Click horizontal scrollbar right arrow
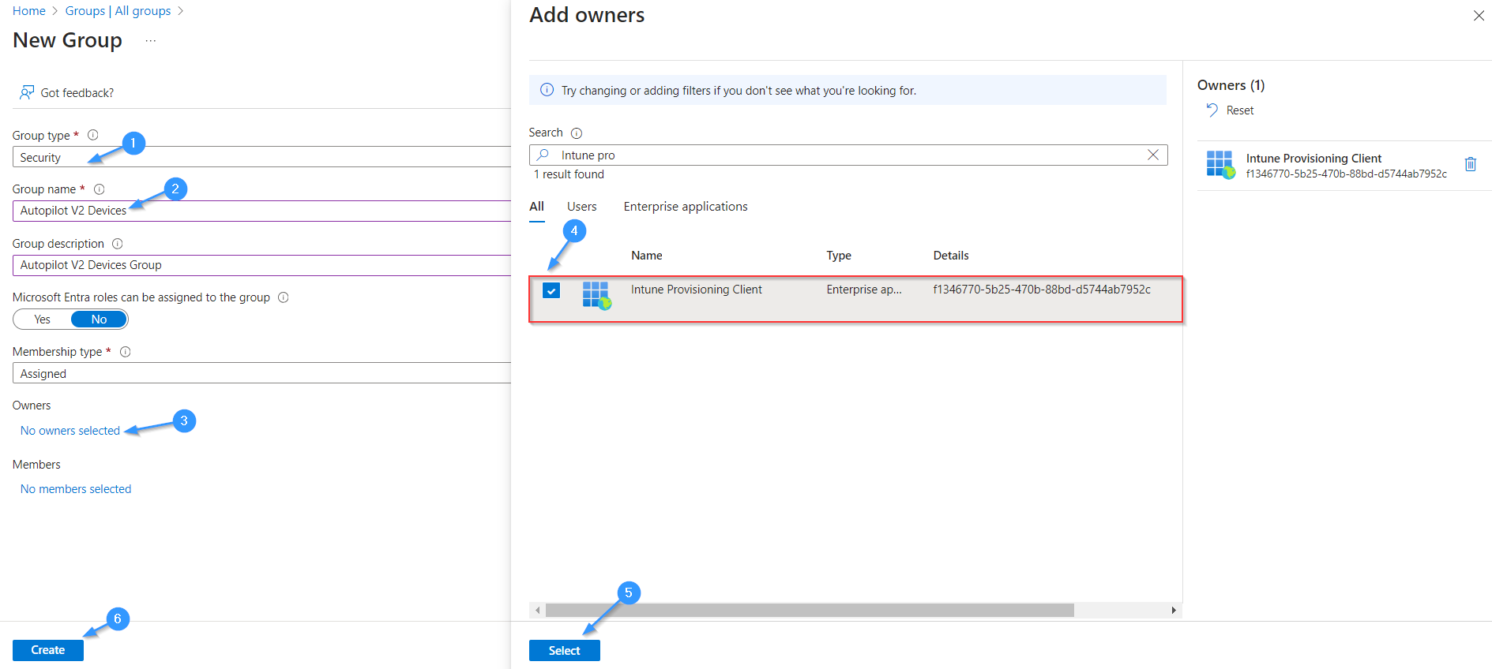Viewport: 1492px width, 669px height. pos(1174,610)
